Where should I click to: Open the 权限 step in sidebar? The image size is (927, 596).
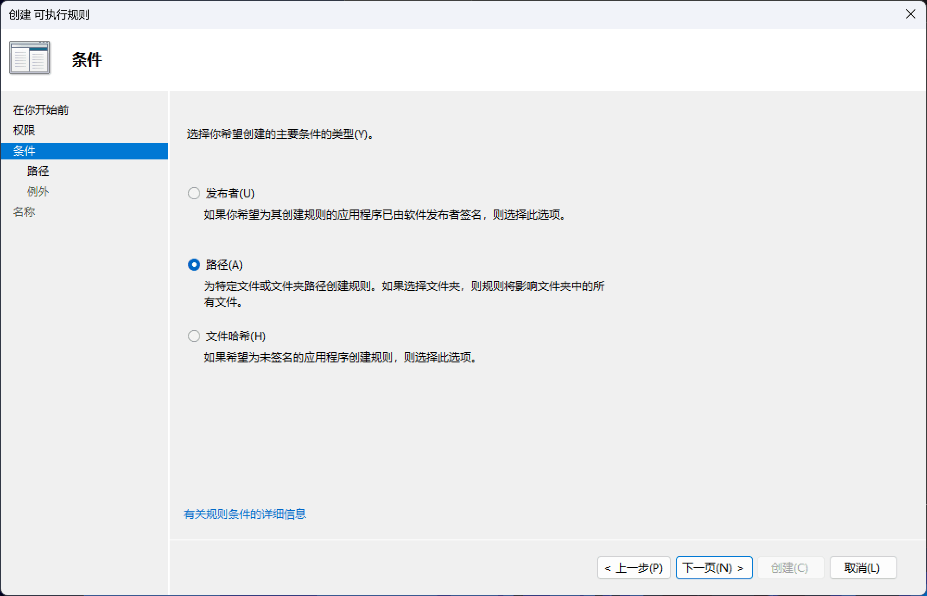[24, 130]
